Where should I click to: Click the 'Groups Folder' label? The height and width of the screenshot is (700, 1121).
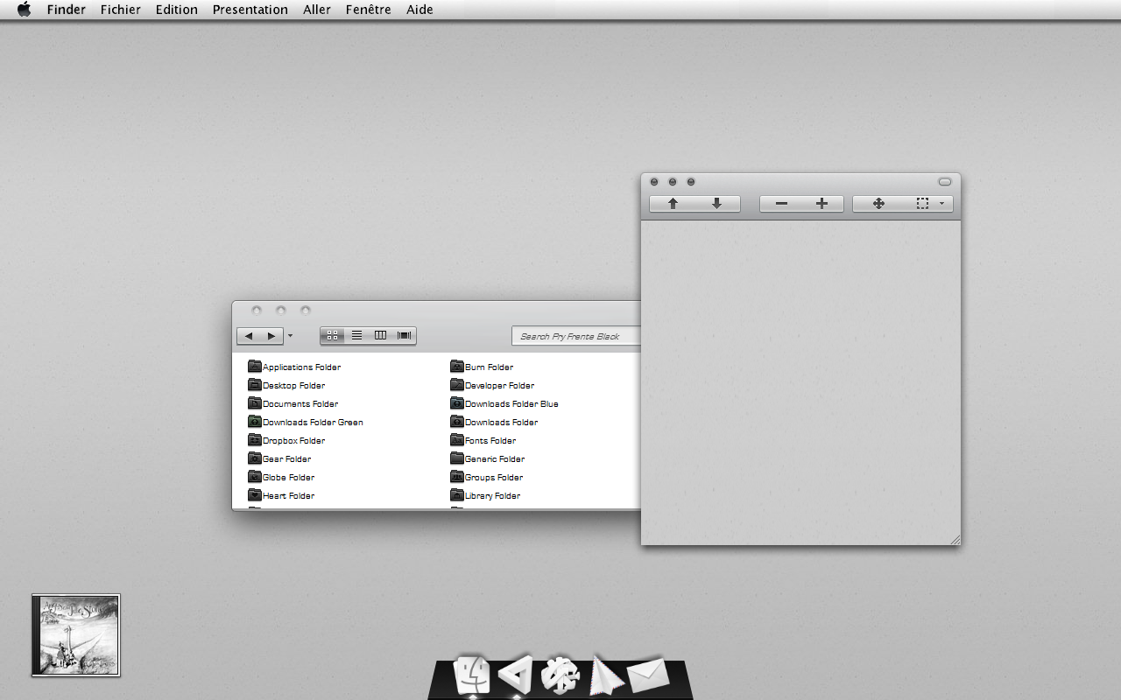494,478
